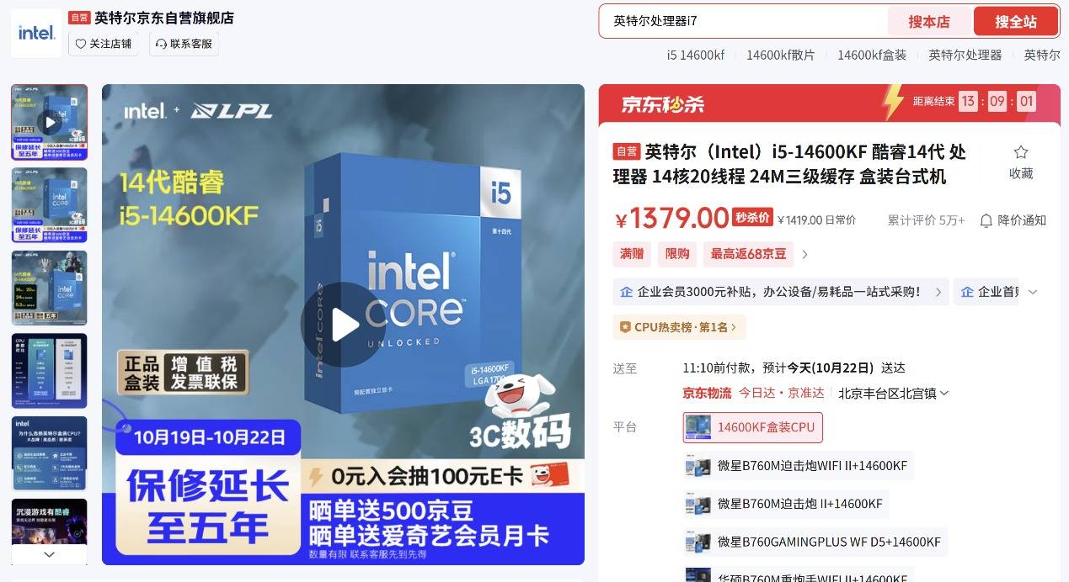Open CPU热卖榜 第1名 ranking badge
This screenshot has width=1069, height=582.
point(679,327)
